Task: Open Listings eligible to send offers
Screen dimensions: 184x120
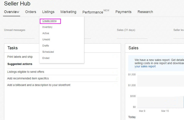Action: pos(28,72)
